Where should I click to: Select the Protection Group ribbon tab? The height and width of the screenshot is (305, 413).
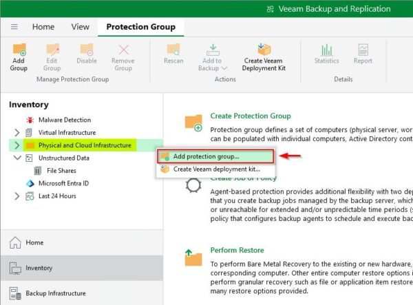coord(141,27)
